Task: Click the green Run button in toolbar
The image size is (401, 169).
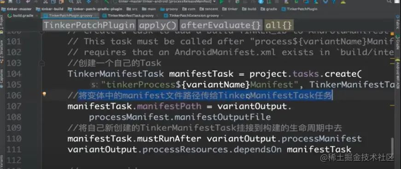Action: 221,2
